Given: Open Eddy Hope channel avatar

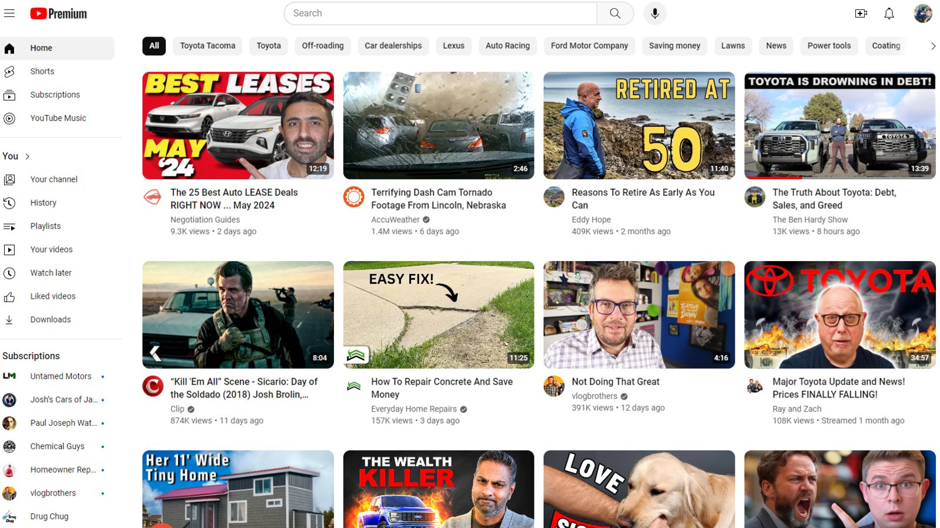Looking at the screenshot, I should click(x=554, y=197).
